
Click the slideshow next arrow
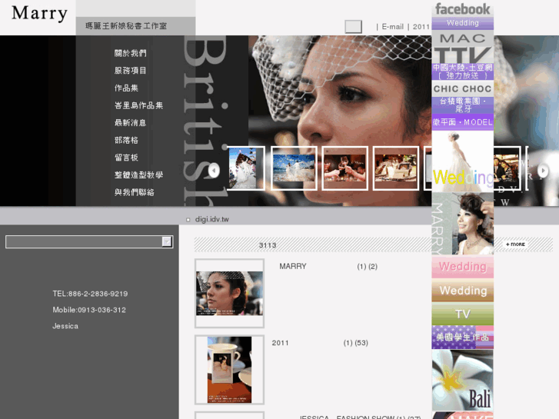[543, 171]
